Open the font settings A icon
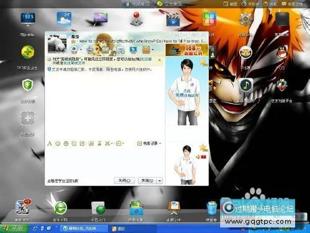The image size is (310, 233). pyautogui.click(x=50, y=144)
